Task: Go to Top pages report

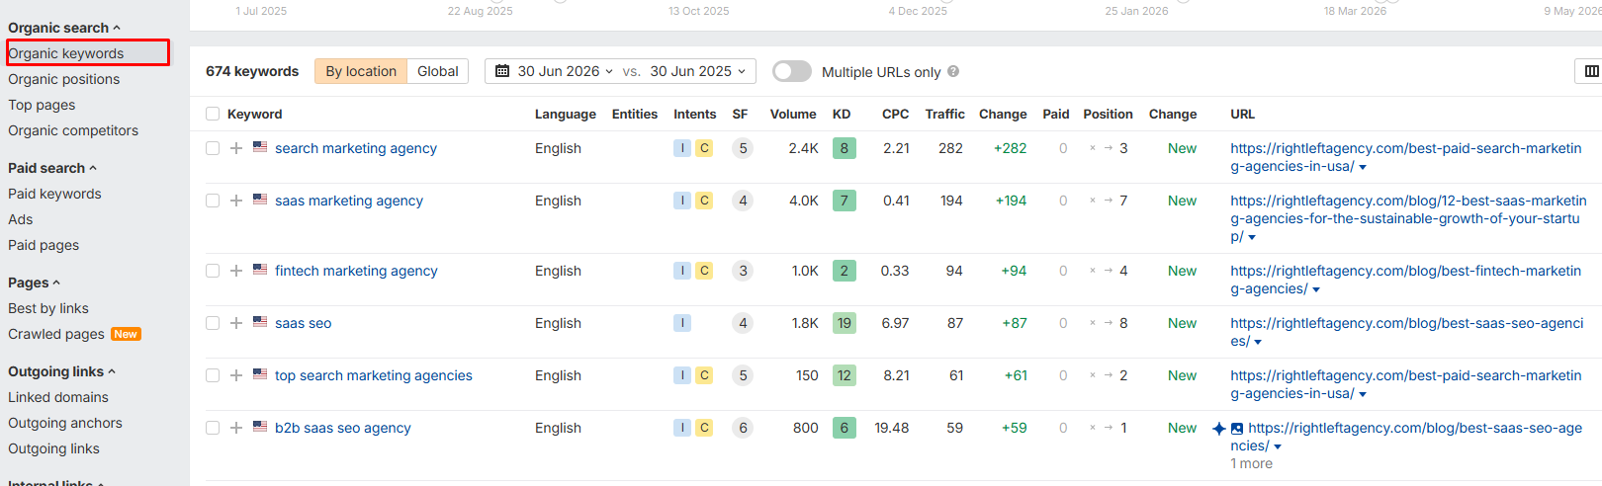Action: click(42, 105)
